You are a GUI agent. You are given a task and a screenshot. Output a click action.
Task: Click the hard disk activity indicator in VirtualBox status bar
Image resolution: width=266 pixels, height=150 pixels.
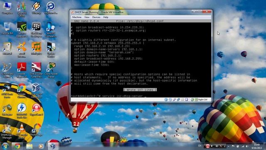click(x=166, y=100)
